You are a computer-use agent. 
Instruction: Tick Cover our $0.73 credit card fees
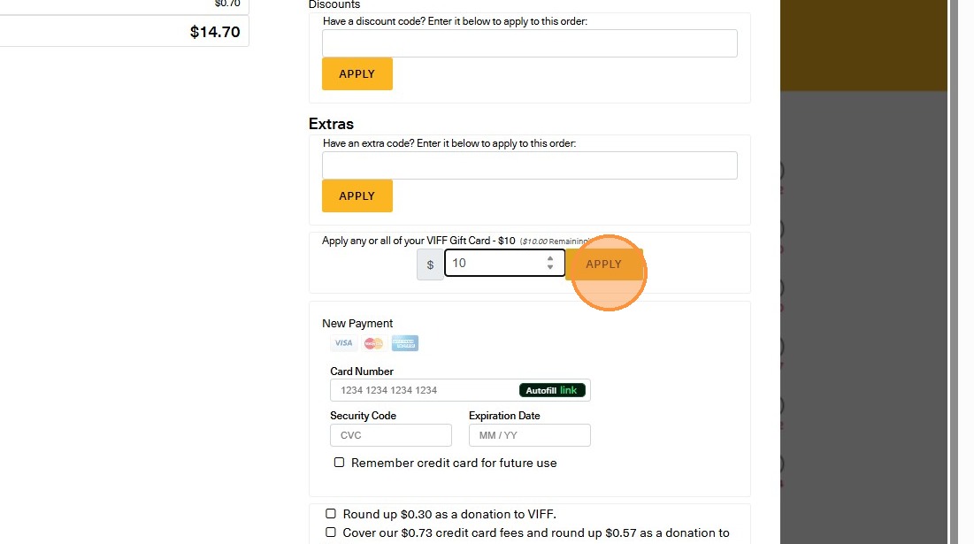(331, 533)
